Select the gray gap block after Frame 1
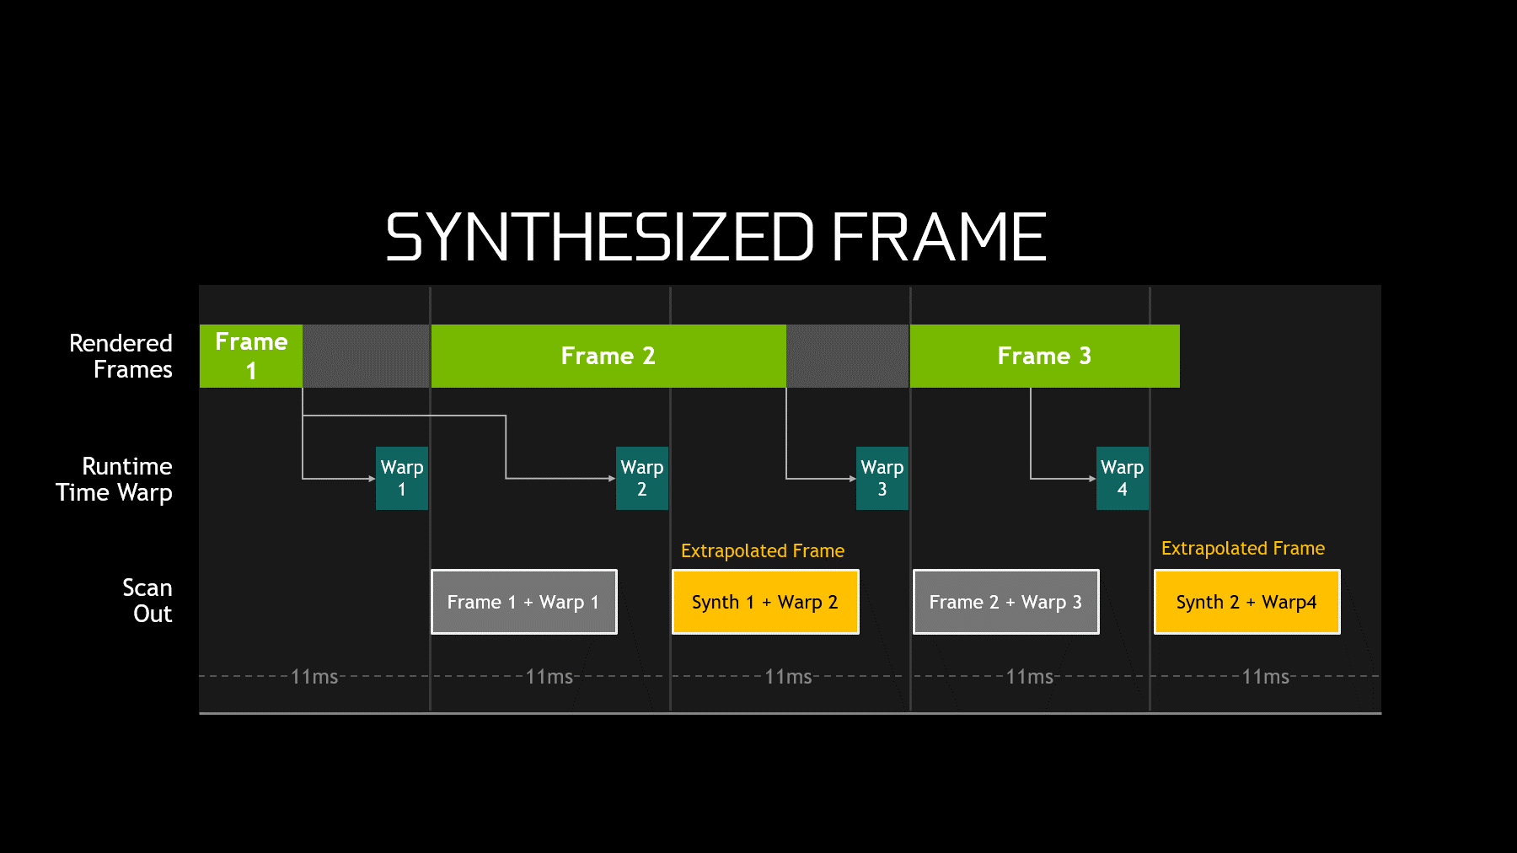The width and height of the screenshot is (1517, 853). click(365, 356)
